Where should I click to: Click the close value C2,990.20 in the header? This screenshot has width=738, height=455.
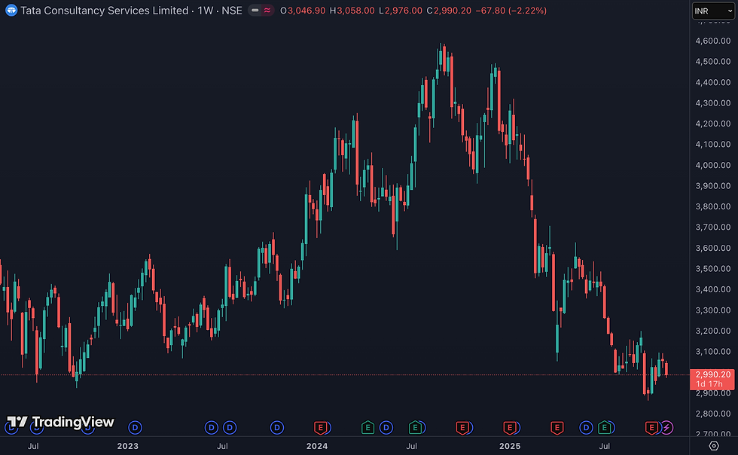(449, 11)
